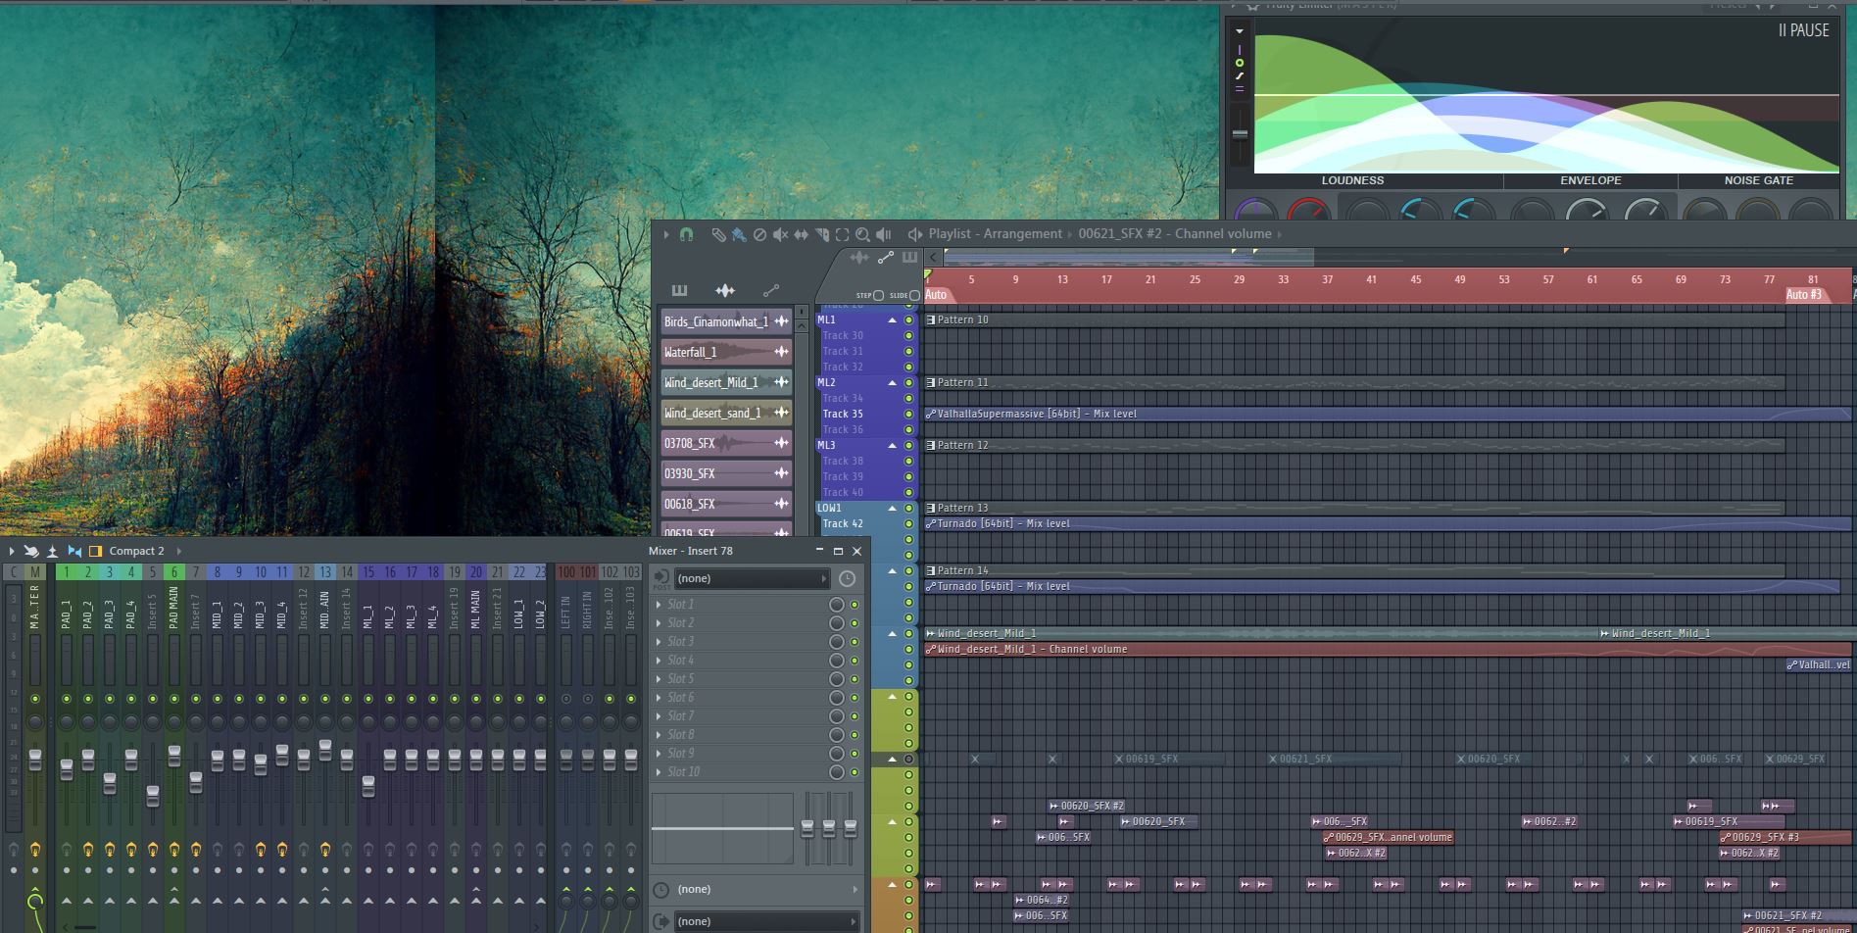Select the mute tool in Playlist toolbar
Screen dimensions: 1857x933
(x=780, y=234)
